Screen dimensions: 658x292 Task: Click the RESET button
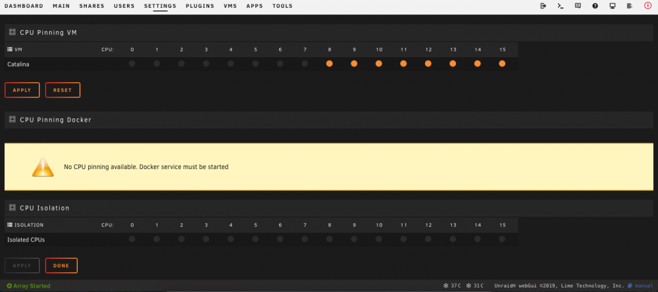click(x=63, y=90)
